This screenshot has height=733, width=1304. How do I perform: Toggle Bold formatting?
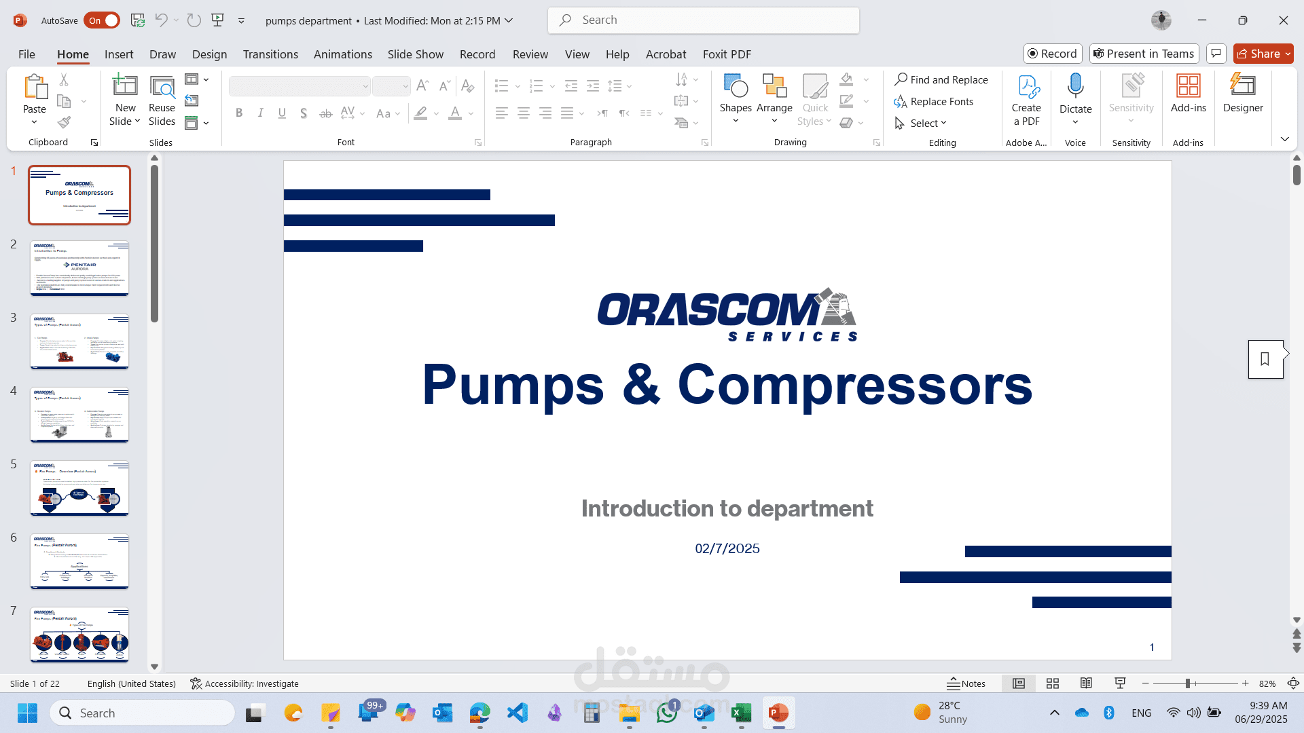239,113
